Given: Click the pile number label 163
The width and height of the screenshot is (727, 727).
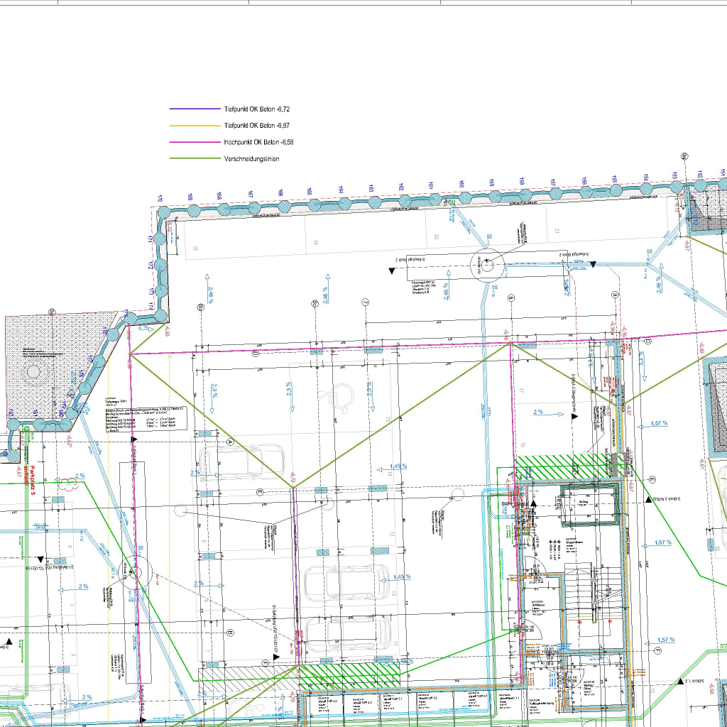Looking at the screenshot, I should pos(371,188).
